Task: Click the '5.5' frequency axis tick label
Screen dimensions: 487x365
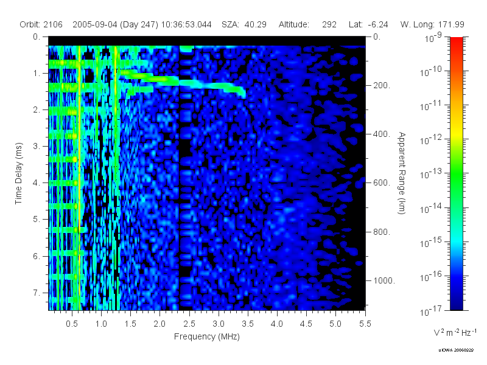Action: click(365, 324)
